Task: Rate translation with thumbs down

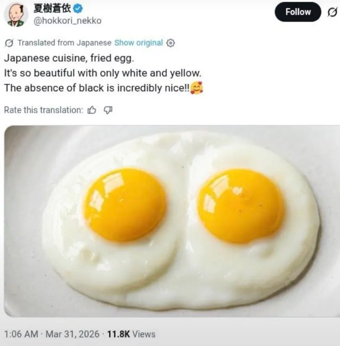Action: coord(108,110)
